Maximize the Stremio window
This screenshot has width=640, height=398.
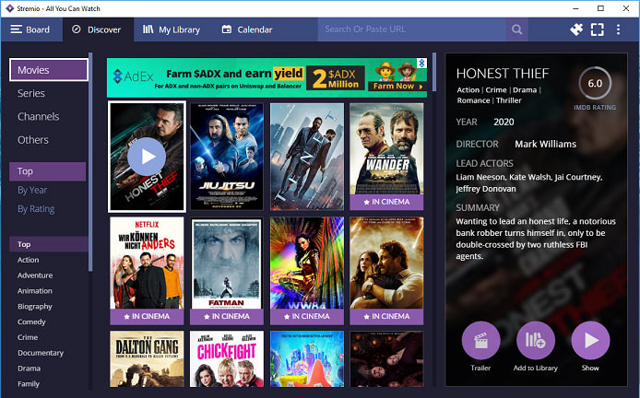tap(600, 8)
